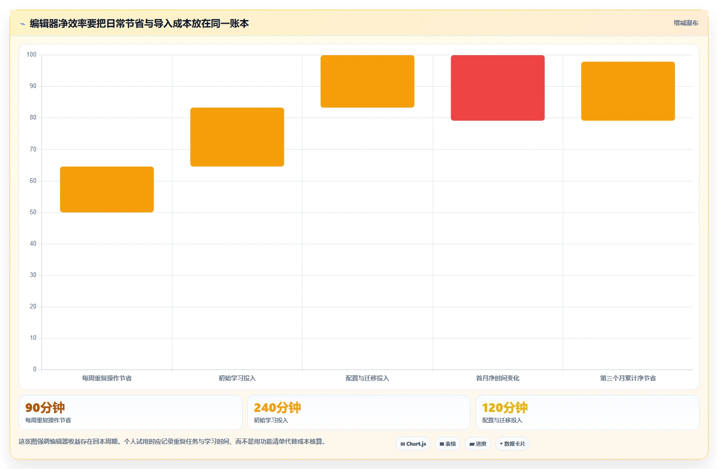Click the y-axis value 100
Viewport: 718px width, 469px height.
[x=31, y=55]
